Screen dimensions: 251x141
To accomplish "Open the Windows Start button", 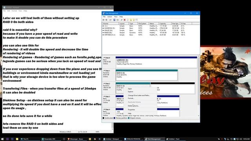I will 2,139.
